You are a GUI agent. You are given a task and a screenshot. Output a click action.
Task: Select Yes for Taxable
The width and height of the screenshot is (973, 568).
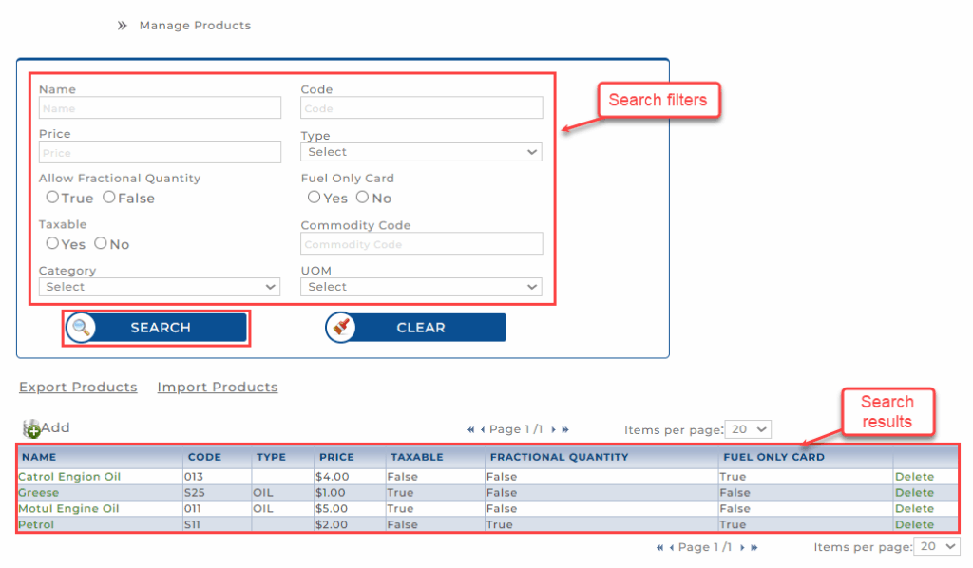click(x=52, y=243)
